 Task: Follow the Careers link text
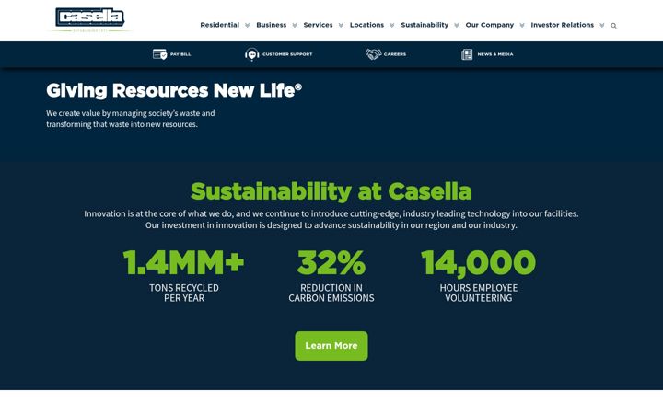pos(395,54)
